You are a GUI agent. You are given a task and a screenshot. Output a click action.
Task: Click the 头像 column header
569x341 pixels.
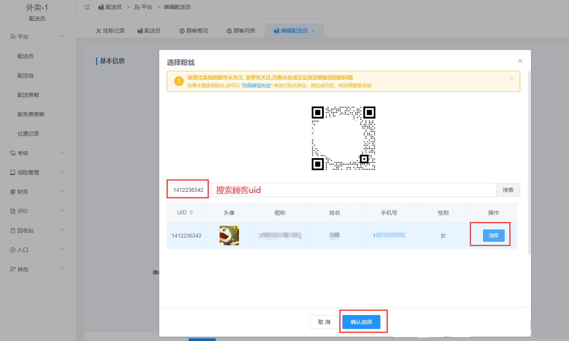[229, 213]
